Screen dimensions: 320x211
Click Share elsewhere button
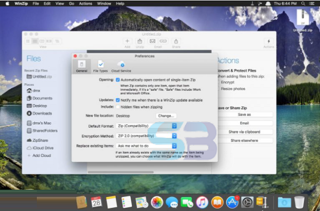click(x=244, y=140)
